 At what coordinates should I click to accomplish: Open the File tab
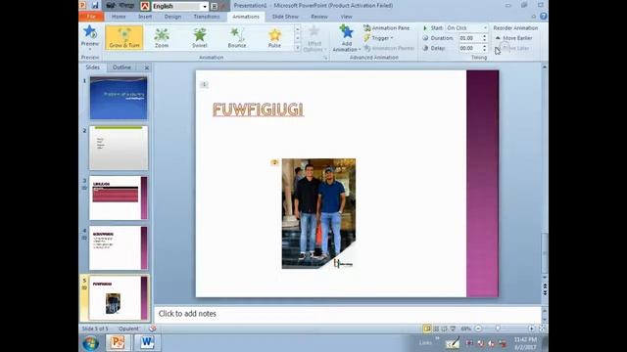(x=91, y=17)
